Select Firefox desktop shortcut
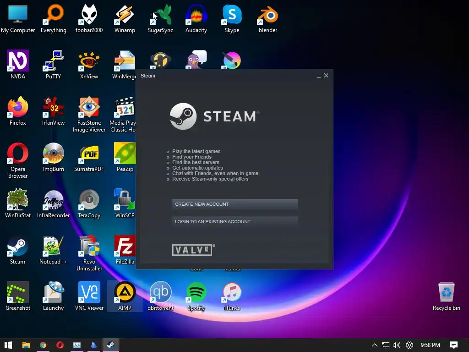The image size is (469, 352). click(18, 111)
